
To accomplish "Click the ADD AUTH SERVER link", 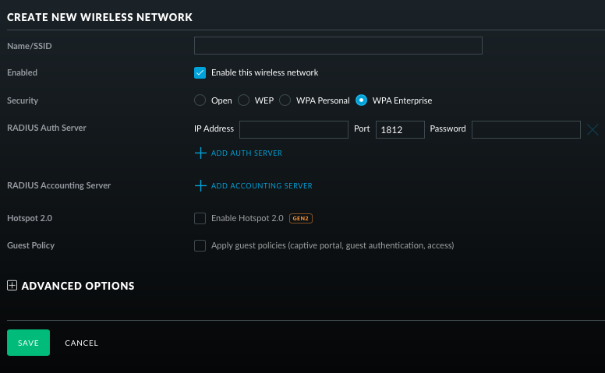I will click(x=246, y=153).
